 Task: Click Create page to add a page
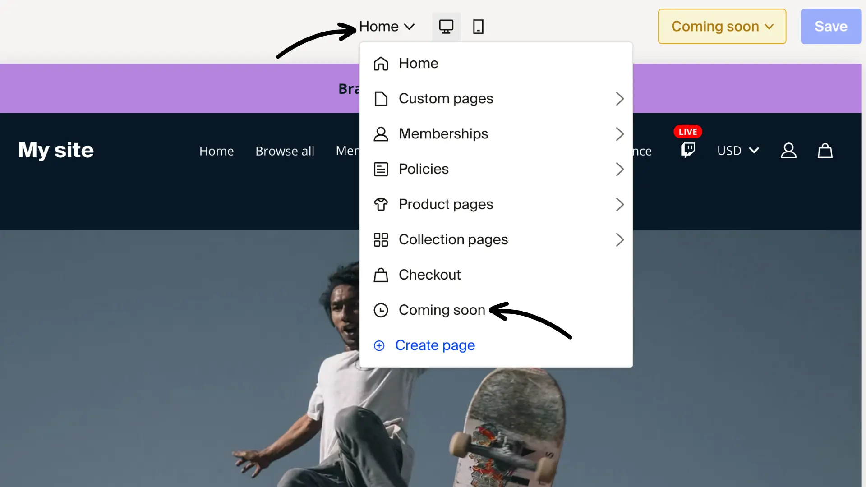click(435, 345)
